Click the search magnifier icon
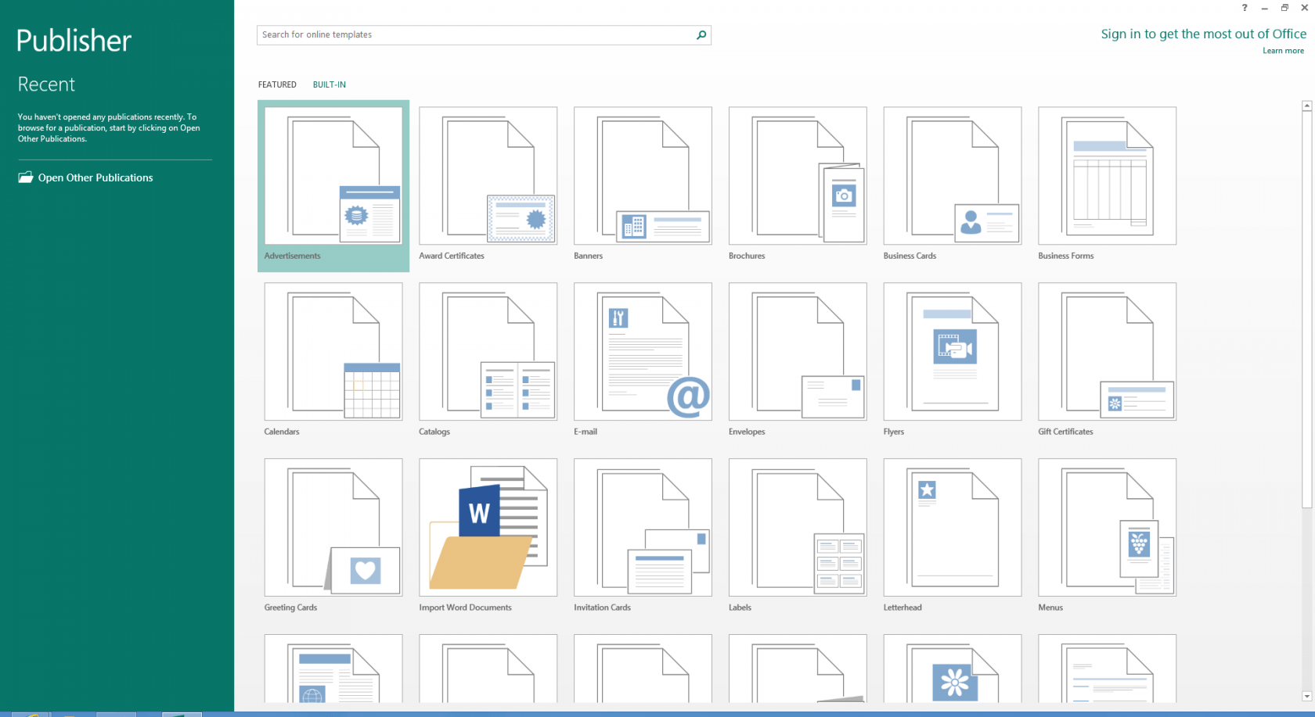The width and height of the screenshot is (1315, 717). click(x=701, y=34)
